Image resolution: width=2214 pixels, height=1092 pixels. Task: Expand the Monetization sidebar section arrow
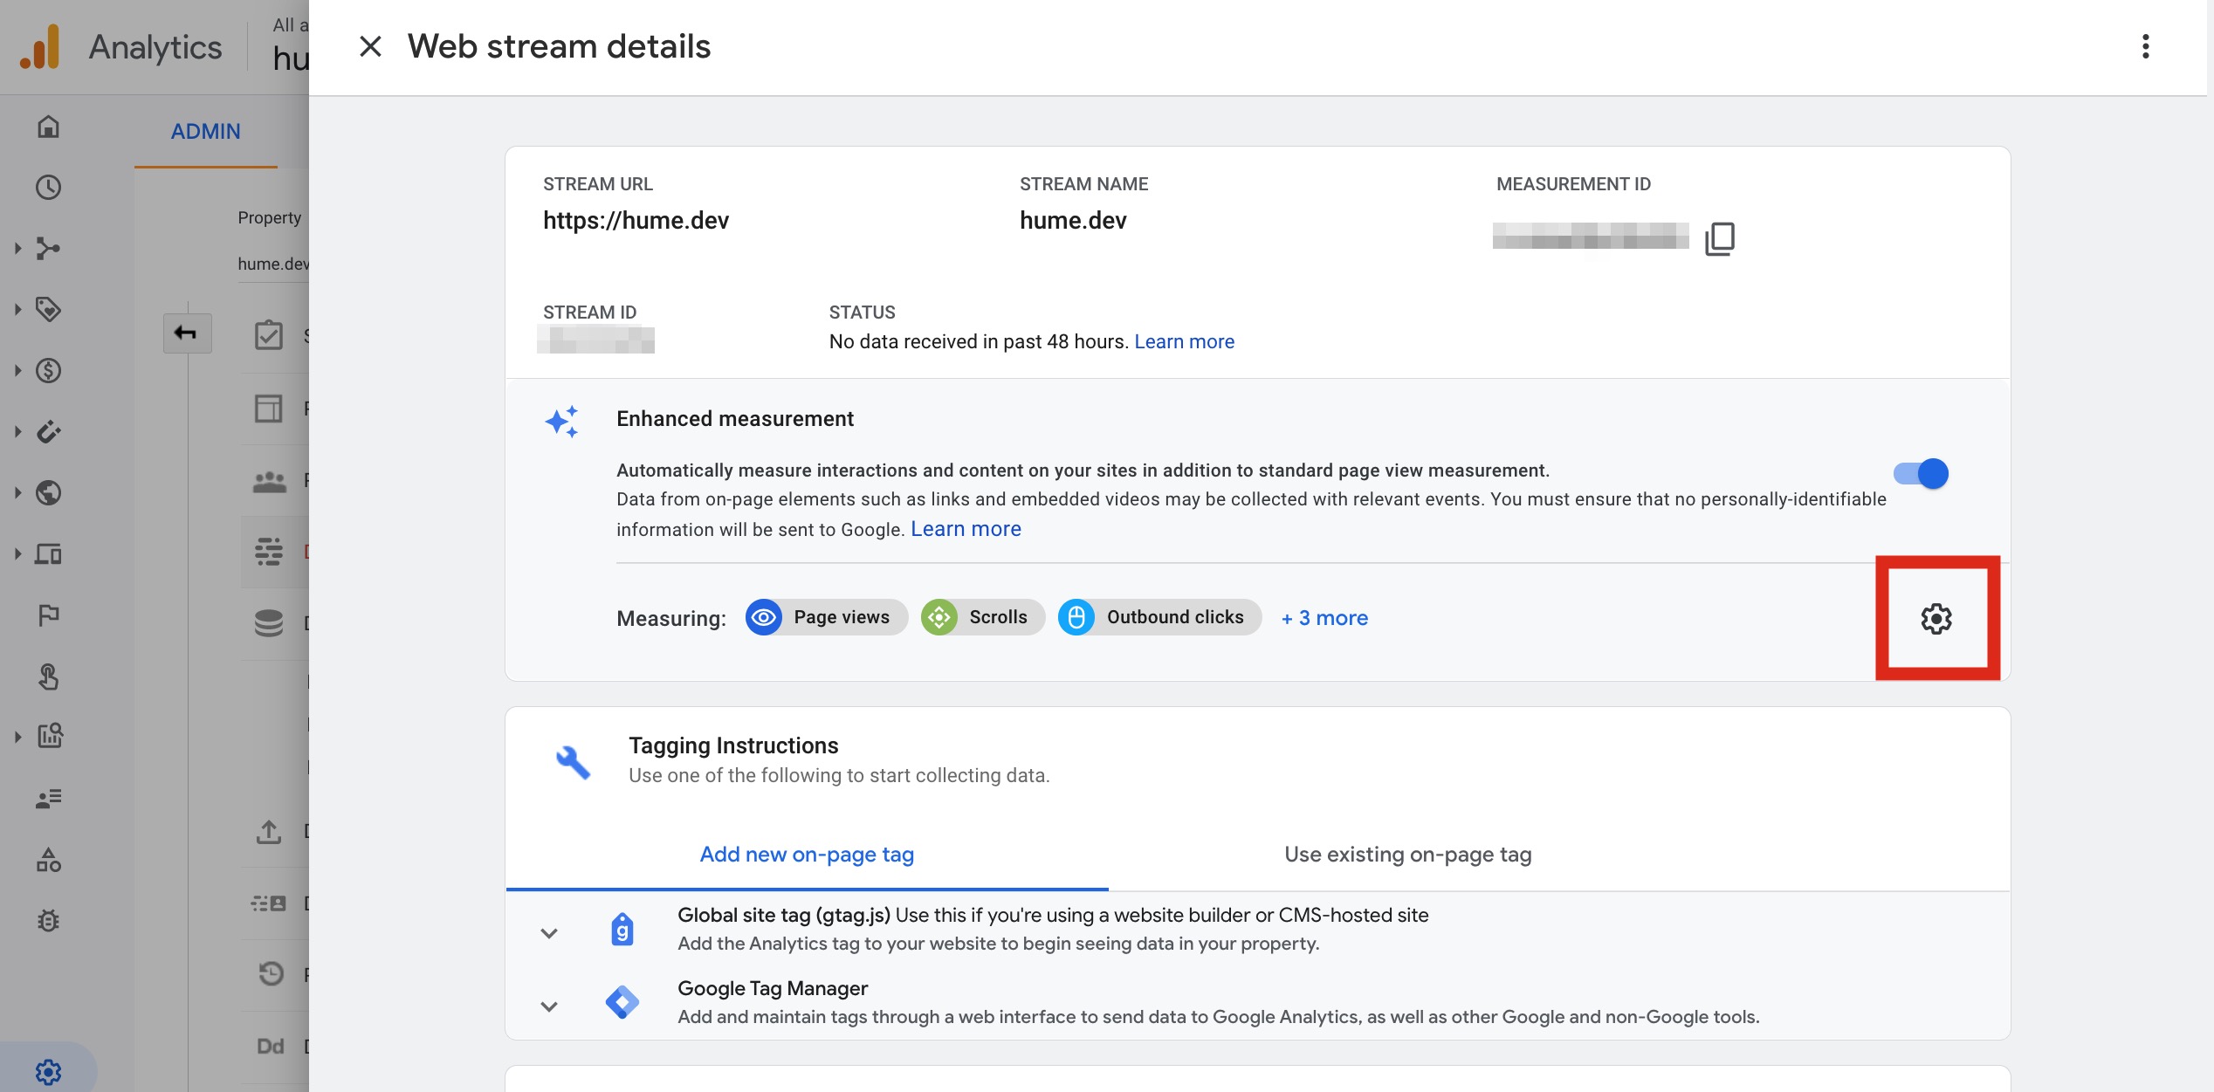click(x=17, y=370)
